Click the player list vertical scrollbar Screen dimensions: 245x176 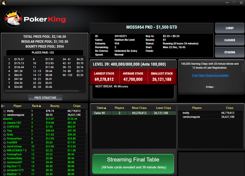click(87, 121)
